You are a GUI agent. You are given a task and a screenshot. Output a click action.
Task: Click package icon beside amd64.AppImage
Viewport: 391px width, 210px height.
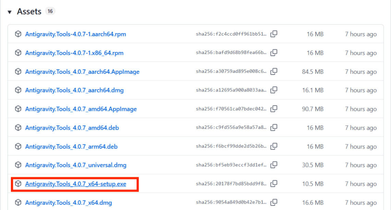tap(18, 109)
